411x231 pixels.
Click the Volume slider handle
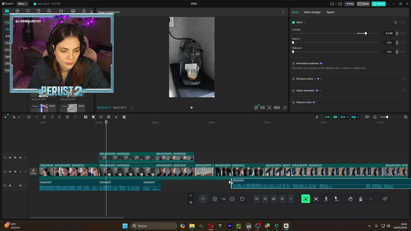[366, 33]
